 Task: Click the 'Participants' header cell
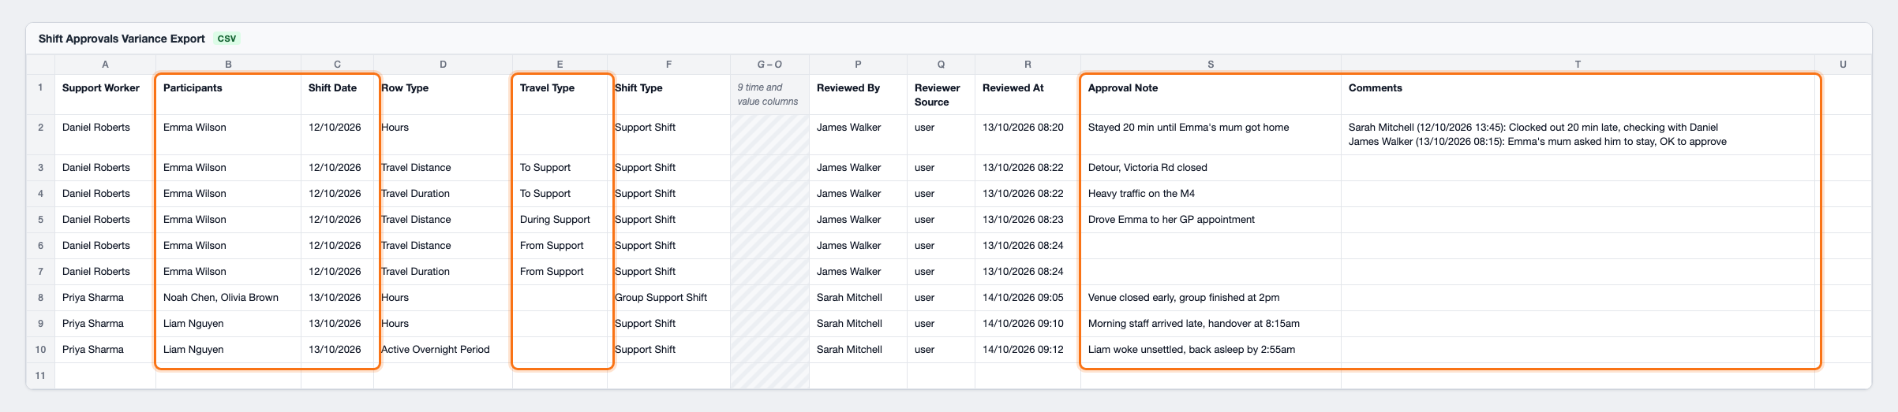pyautogui.click(x=228, y=95)
